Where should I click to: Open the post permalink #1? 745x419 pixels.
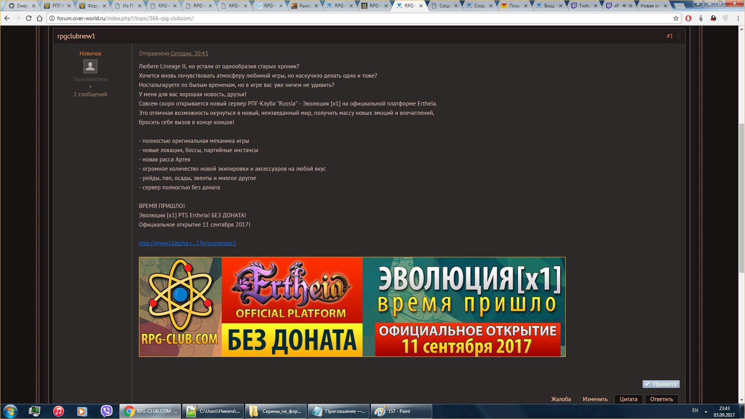click(670, 36)
